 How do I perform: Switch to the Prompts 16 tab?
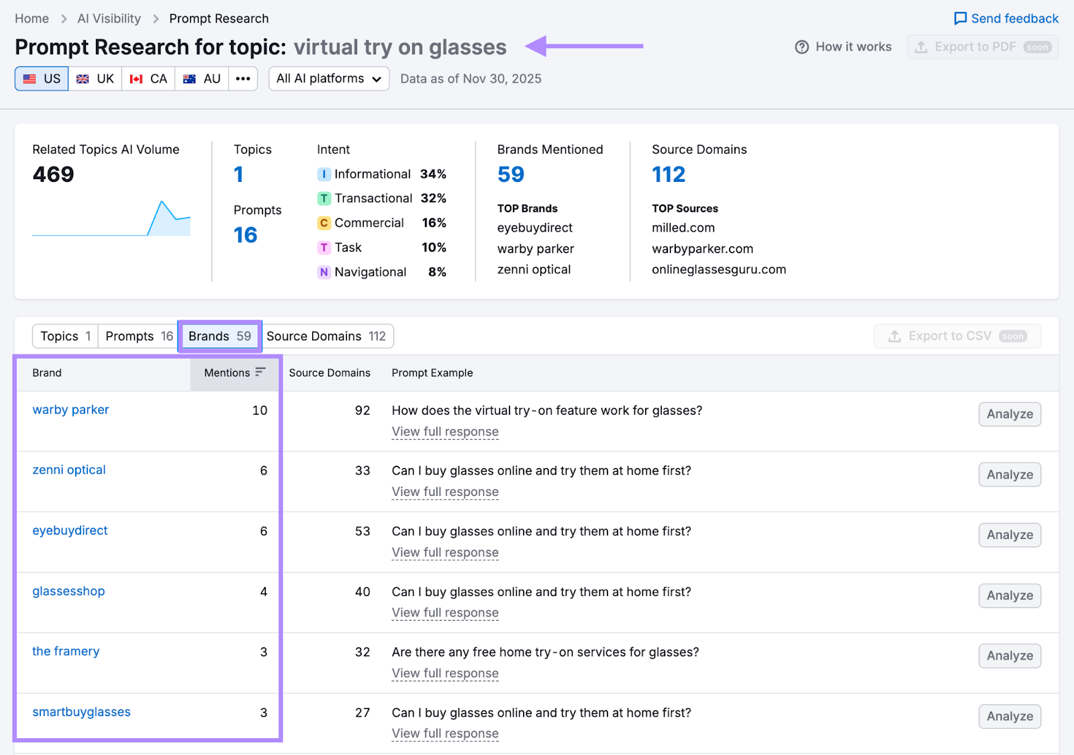tap(138, 336)
